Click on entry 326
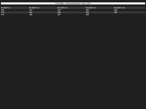146x109 pixels. tap(31, 15)
